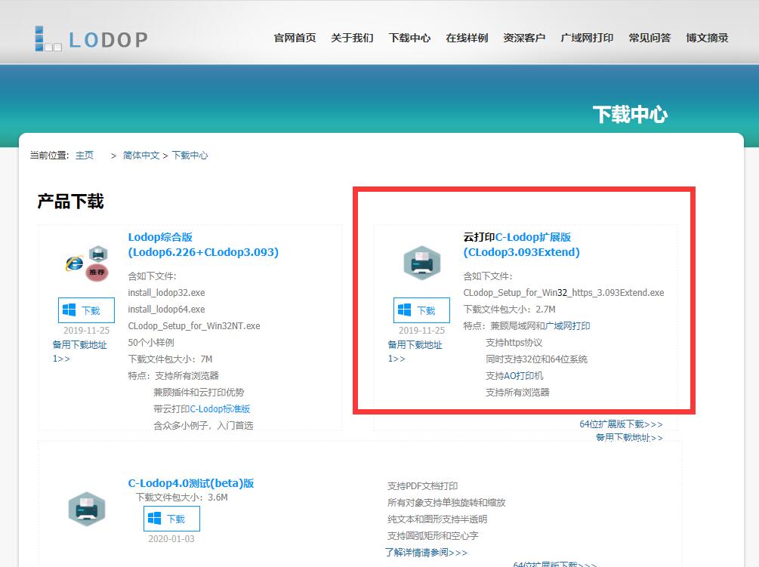The height and width of the screenshot is (567, 759).
Task: Open the Lodop综合版 title link
Action: click(203, 245)
